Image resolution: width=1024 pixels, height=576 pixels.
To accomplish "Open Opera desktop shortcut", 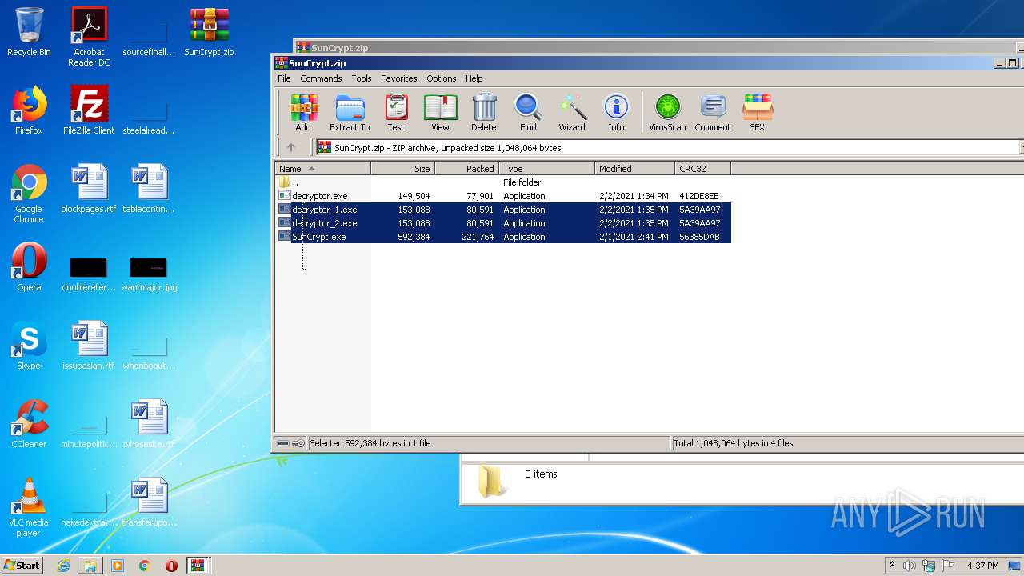I will 29,267.
